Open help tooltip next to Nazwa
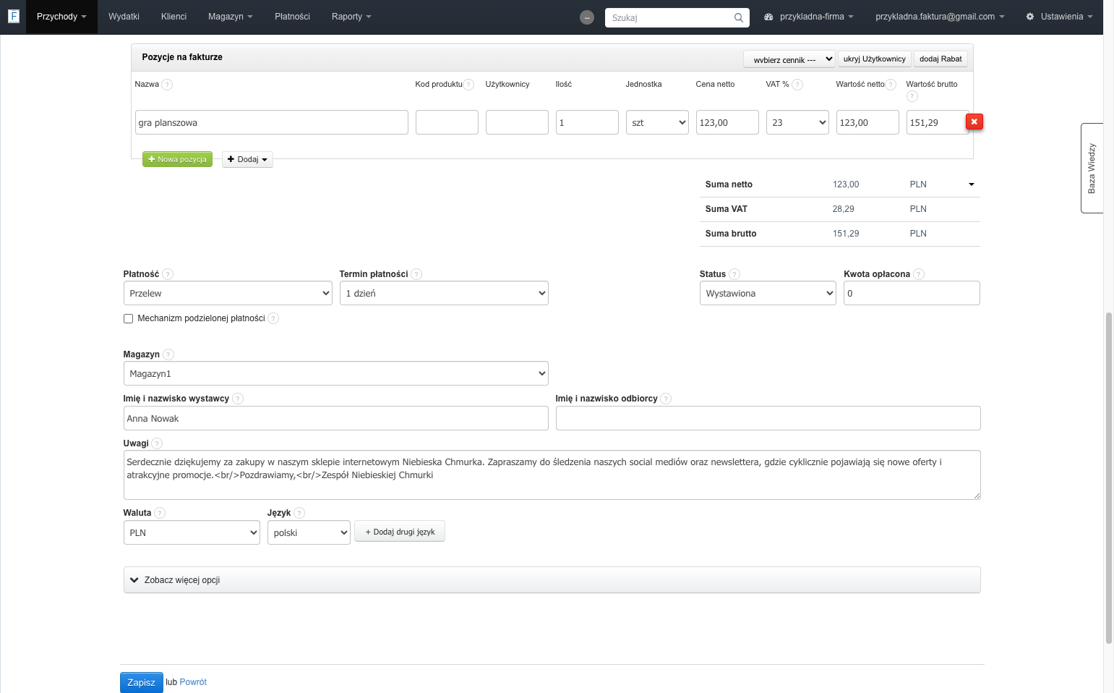The image size is (1114, 693). point(167,85)
